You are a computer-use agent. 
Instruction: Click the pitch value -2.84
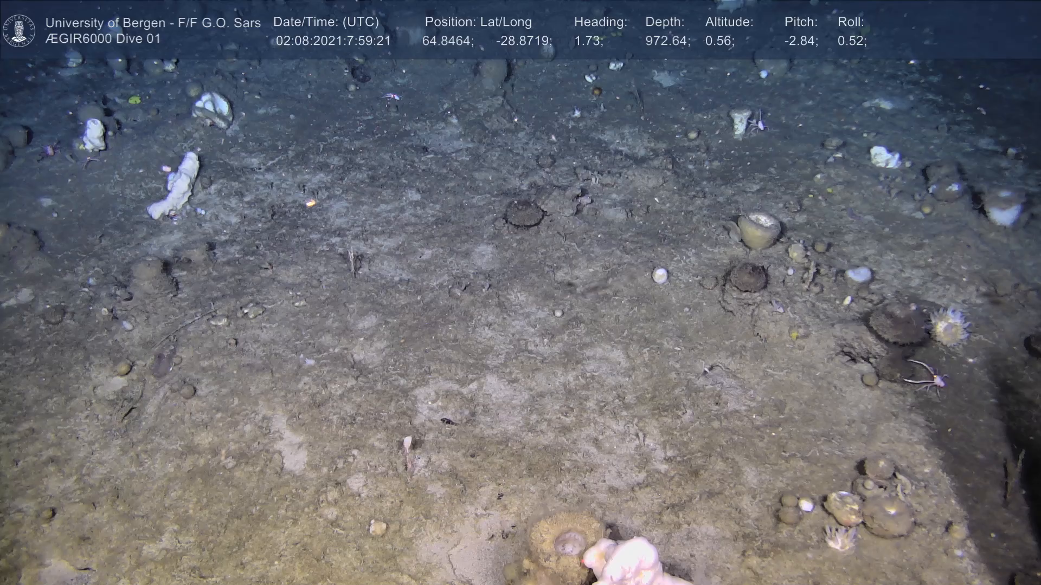(x=801, y=41)
